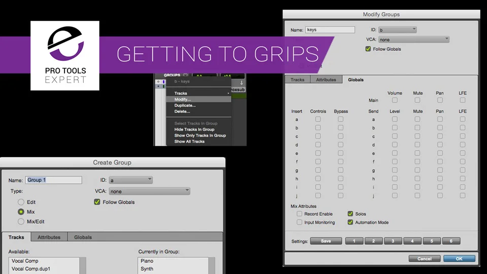Screen dimensions: 487x274
Task: Enable Send j LFE checkbox
Action: coord(463,195)
